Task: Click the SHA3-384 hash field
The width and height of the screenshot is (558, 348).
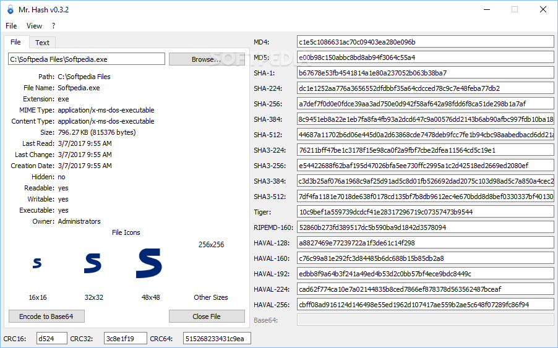Action: click(425, 181)
